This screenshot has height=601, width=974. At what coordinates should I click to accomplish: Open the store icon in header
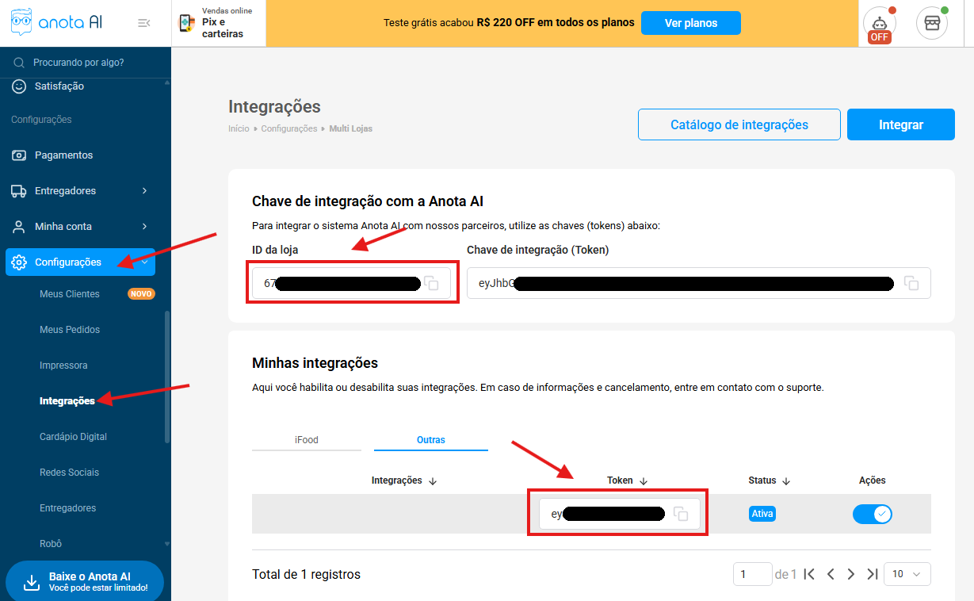click(x=931, y=23)
